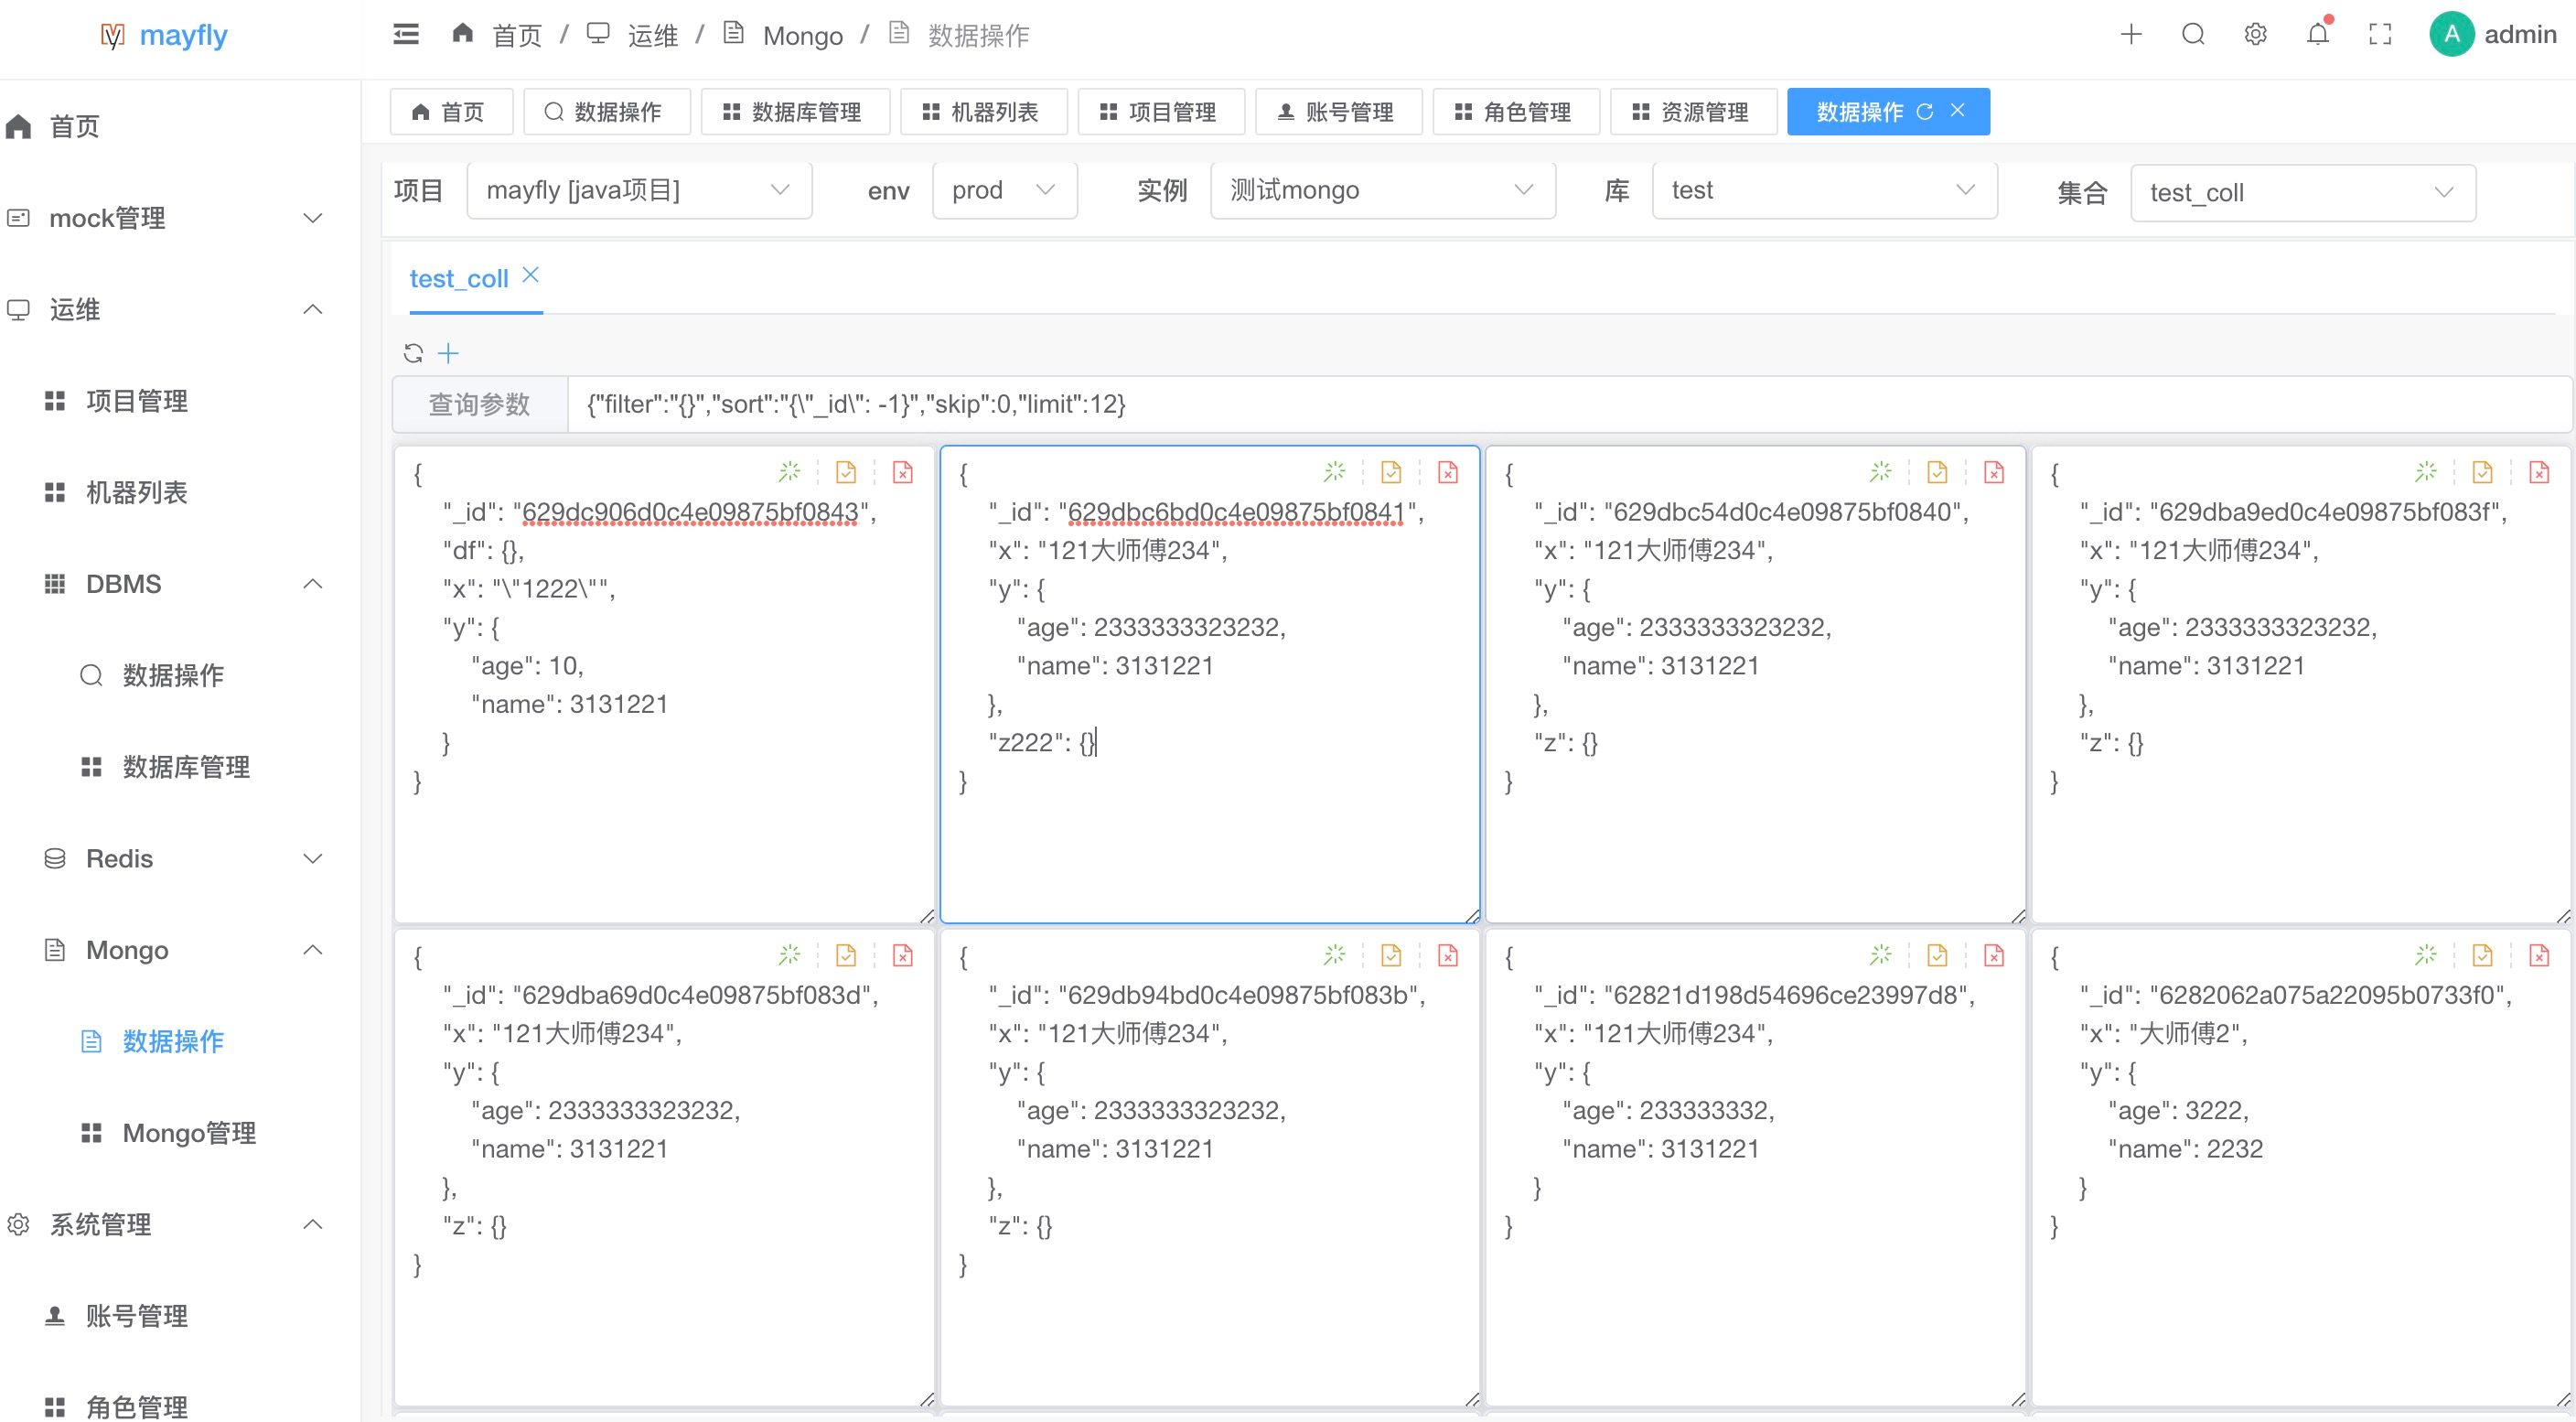Open Mongo管理 in the sidebar
Viewport: 2576px width, 1422px height.
click(188, 1133)
